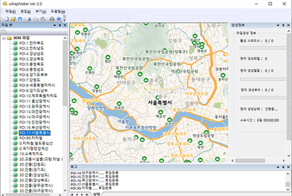This screenshot has height=196, width=292.
Task: Click the 은행산 mountain marker on map
Action: click(90, 68)
